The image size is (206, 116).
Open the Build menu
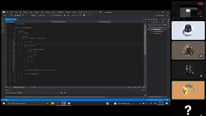31,12
